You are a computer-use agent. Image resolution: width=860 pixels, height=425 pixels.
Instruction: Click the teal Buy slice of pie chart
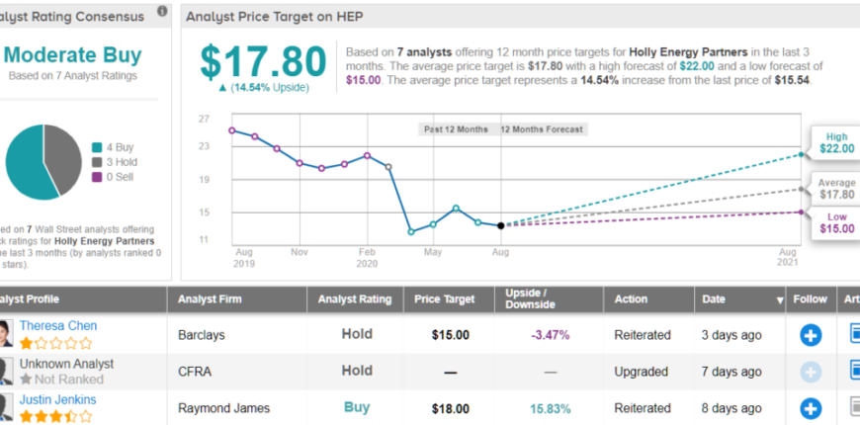click(25, 164)
